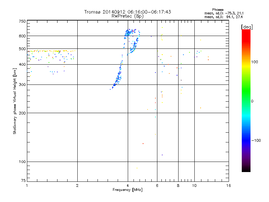
Task: Click the y-axis label '200'
Action: click(x=22, y=113)
